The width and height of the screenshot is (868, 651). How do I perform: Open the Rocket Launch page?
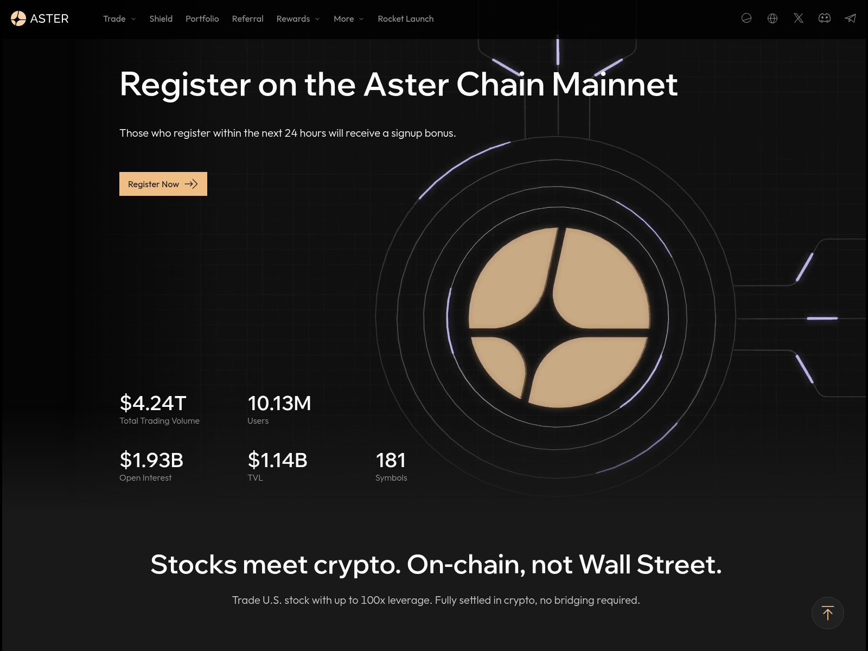405,18
